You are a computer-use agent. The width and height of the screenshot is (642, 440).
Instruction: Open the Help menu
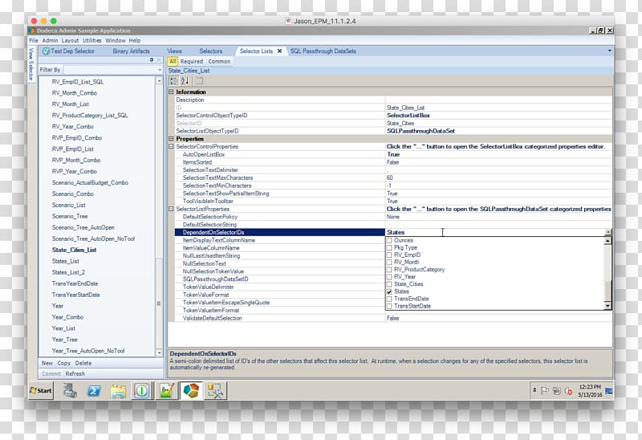(135, 41)
